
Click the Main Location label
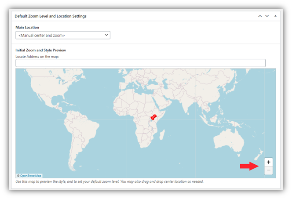(x=27, y=27)
